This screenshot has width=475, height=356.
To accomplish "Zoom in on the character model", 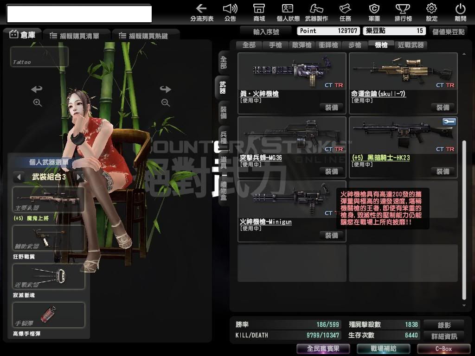I will click(38, 102).
